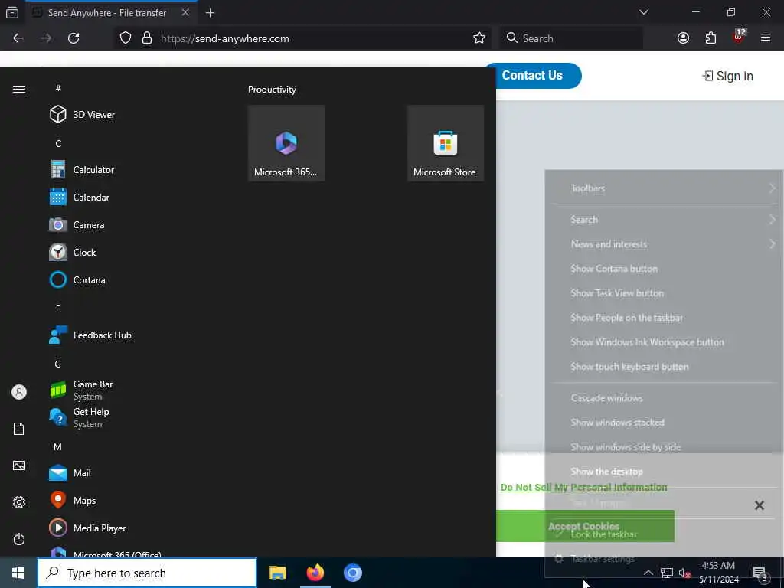Image resolution: width=784 pixels, height=588 pixels.
Task: Dismiss the cookie banner with the X
Action: point(759,505)
